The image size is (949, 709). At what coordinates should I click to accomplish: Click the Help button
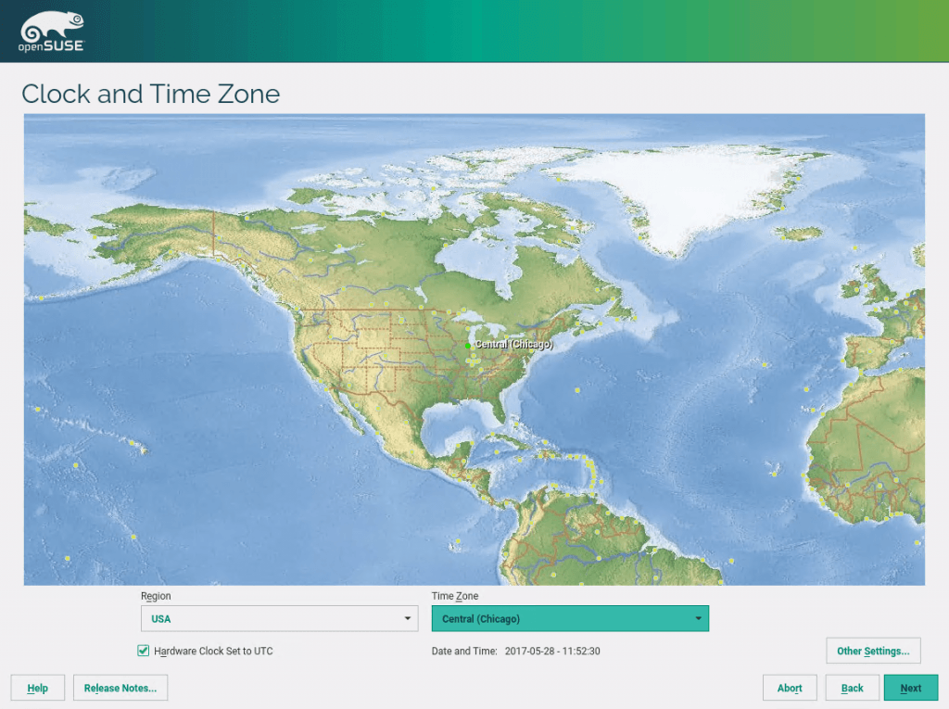(x=37, y=688)
